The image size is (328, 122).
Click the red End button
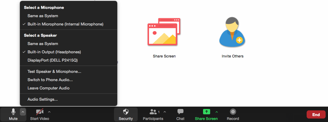point(316,115)
